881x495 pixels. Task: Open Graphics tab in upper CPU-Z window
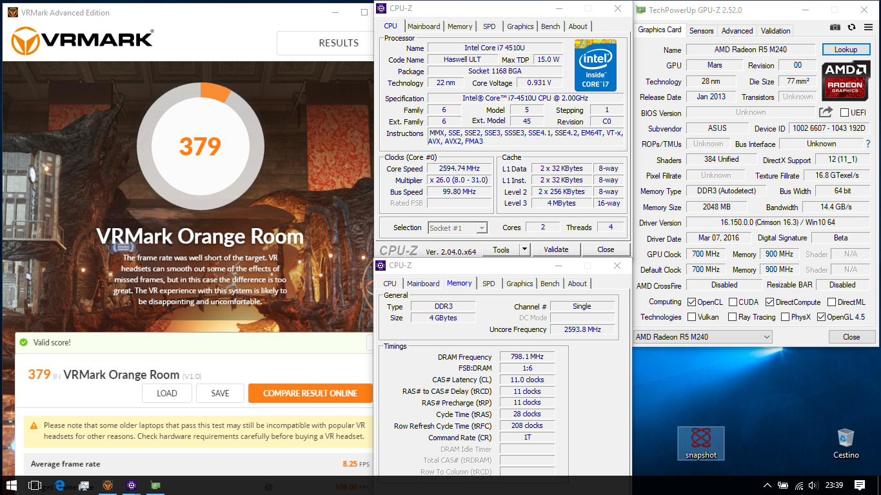(520, 26)
